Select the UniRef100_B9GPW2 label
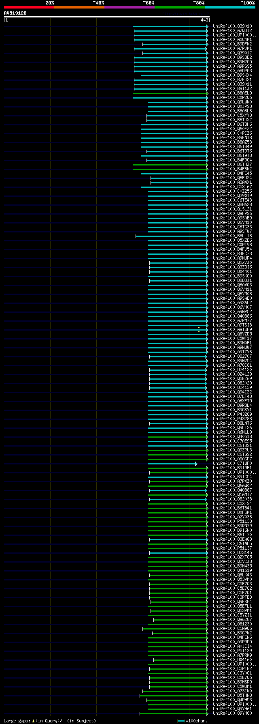This screenshot has width=259, height=724. pos(232,633)
